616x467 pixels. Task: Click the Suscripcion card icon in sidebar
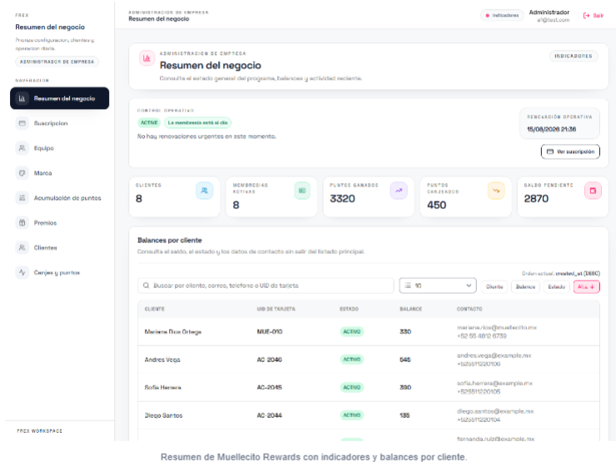point(22,123)
